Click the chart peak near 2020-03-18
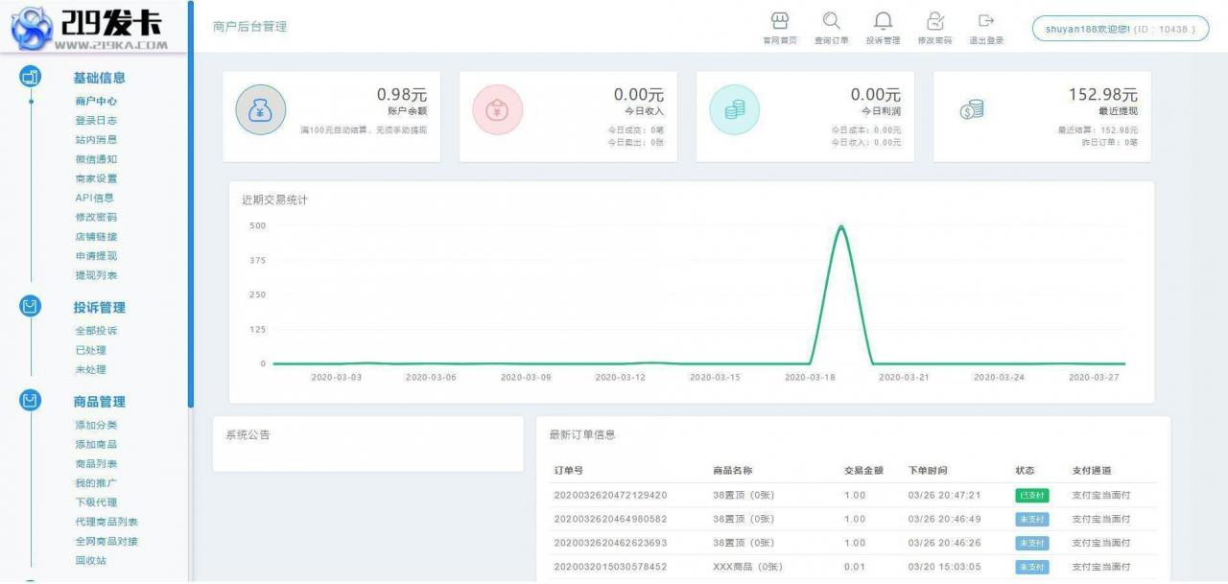Image resolution: width=1228 pixels, height=584 pixels. [x=840, y=227]
